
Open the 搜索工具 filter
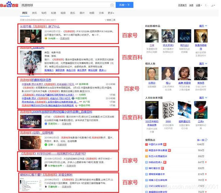pyautogui.click(x=110, y=20)
